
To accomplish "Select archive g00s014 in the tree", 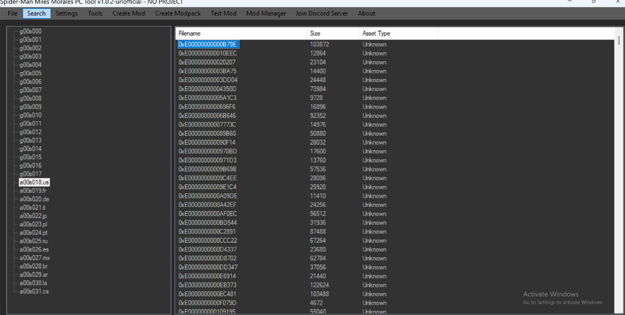I will tap(30, 149).
